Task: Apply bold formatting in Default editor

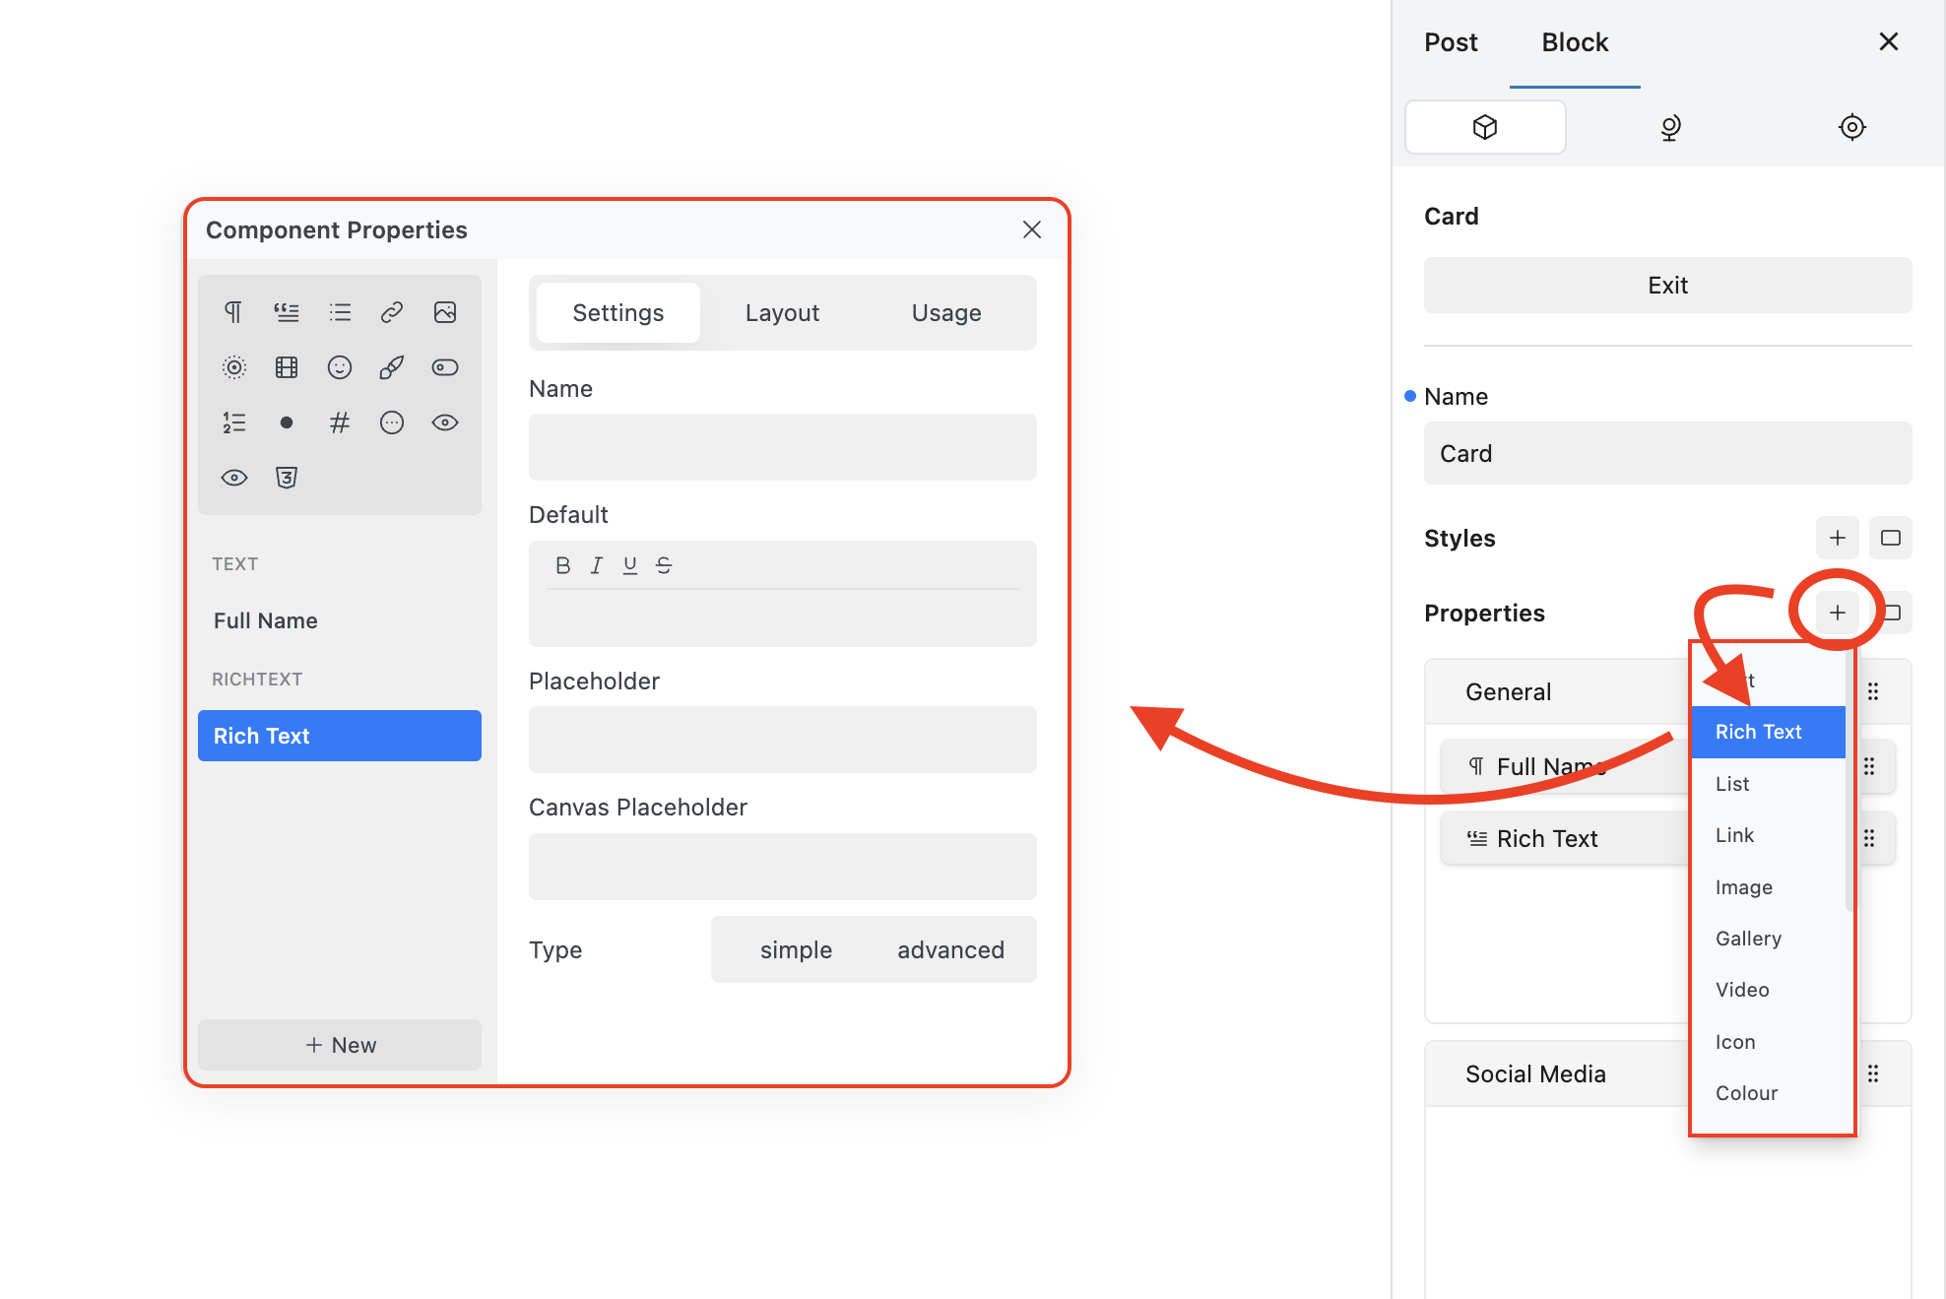Action: click(562, 565)
